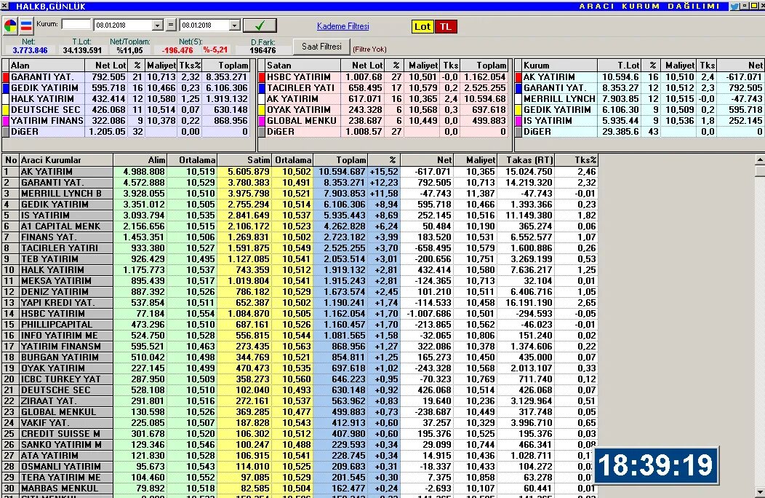Click the red swatch beside GARANTI YAT. in Alan table
765x498 pixels.
point(6,77)
